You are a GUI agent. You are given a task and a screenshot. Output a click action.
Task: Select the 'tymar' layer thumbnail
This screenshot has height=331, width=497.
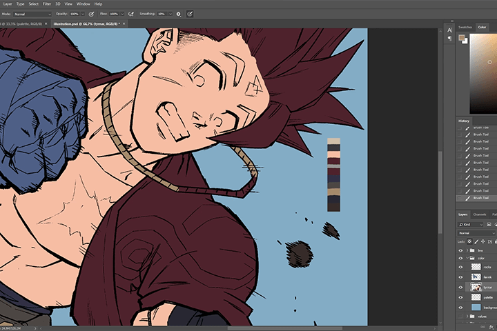pyautogui.click(x=476, y=288)
